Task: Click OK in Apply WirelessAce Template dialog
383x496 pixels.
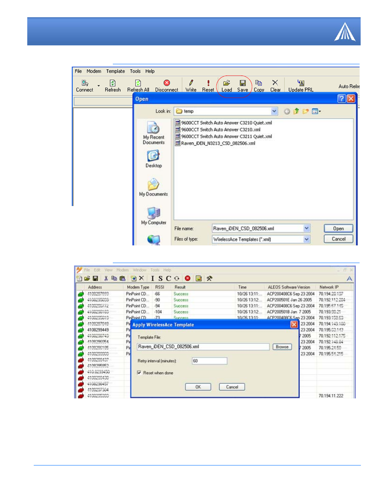Action: (198, 387)
